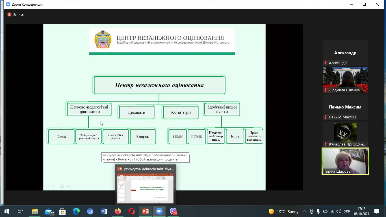Open the battery status tray icon
Screen dimensions: 386x217
325,211
